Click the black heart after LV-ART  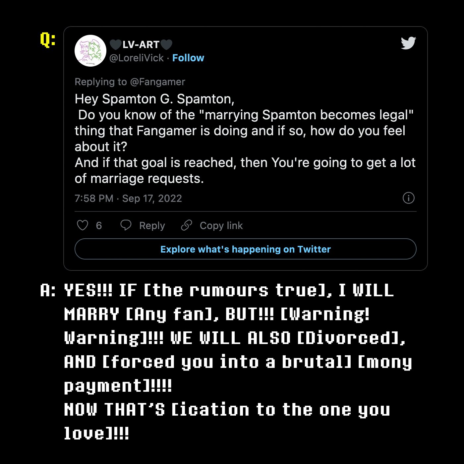pos(166,44)
